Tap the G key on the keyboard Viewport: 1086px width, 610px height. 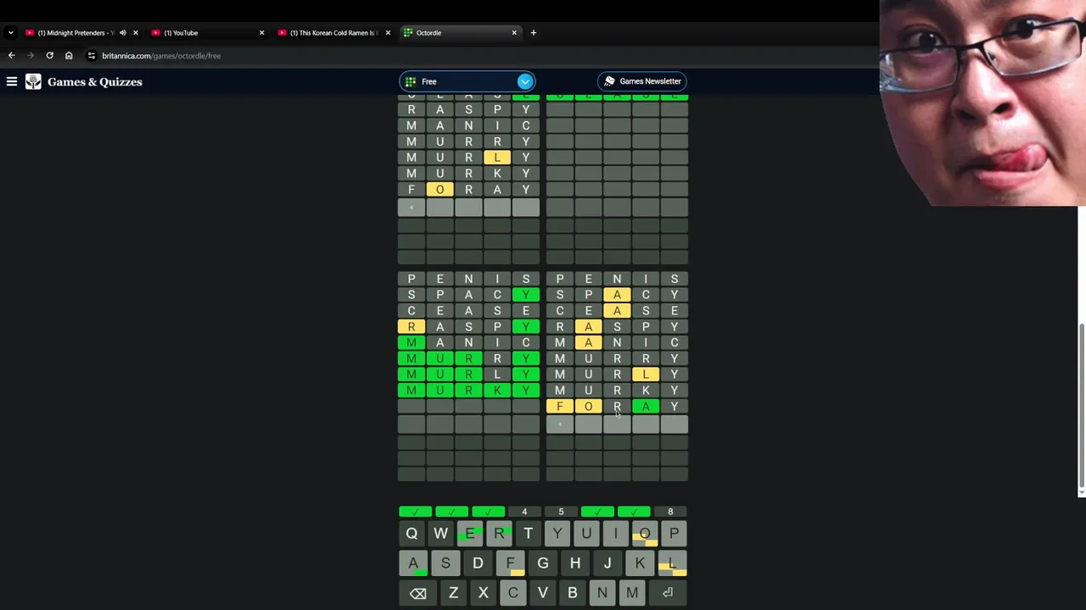pos(543,563)
